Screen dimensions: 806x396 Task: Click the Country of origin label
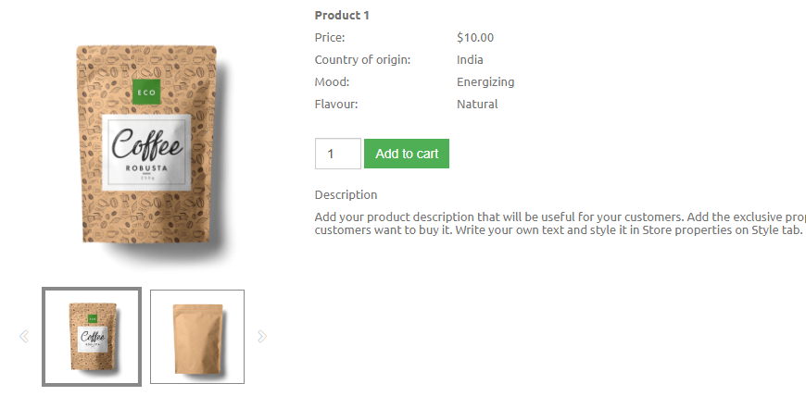pyautogui.click(x=362, y=60)
